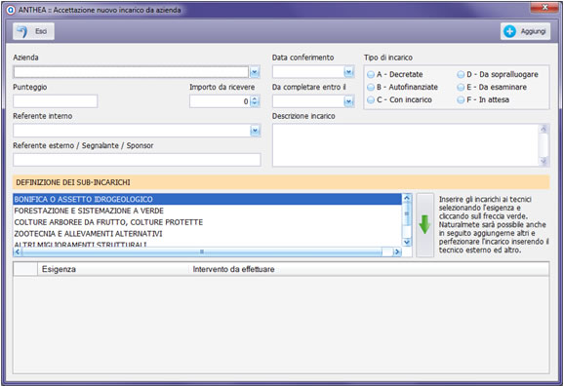Select the F - In attesa radio option
Screen dimensions: 563x386
[483, 99]
